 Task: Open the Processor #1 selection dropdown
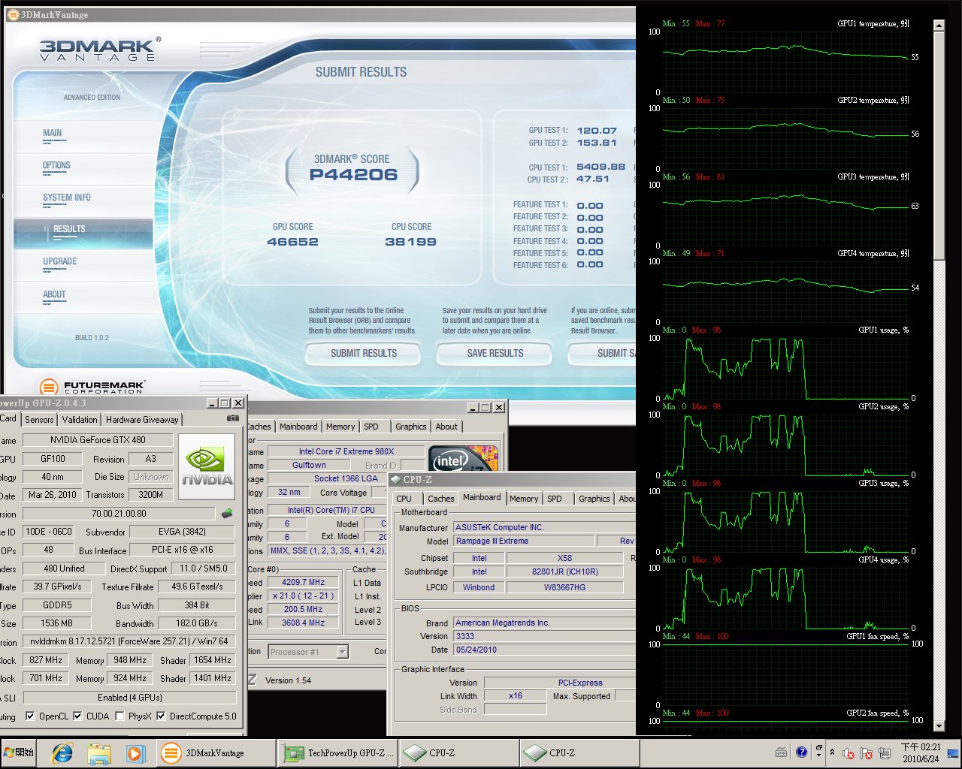pyautogui.click(x=343, y=652)
